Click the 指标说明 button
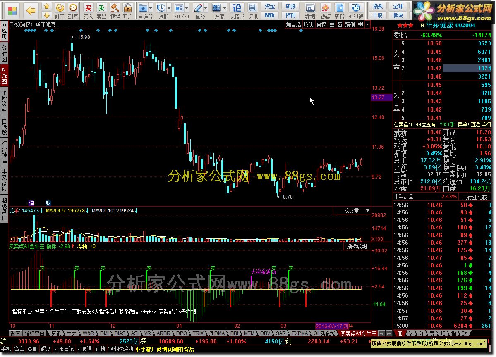The height and width of the screenshot is (357, 496). pos(357,246)
